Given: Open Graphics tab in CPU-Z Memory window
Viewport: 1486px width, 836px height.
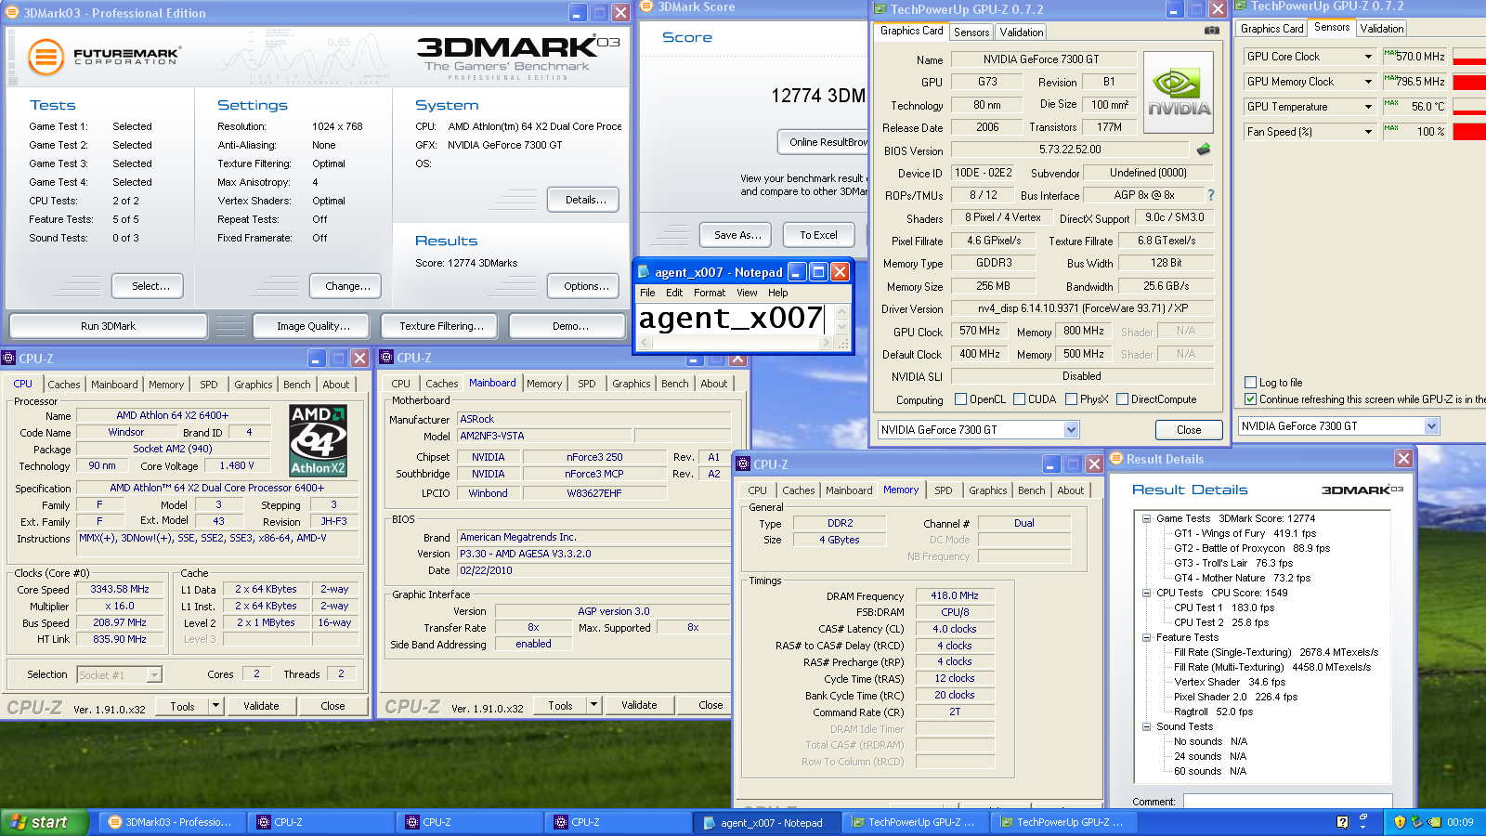Looking at the screenshot, I should [x=988, y=490].
